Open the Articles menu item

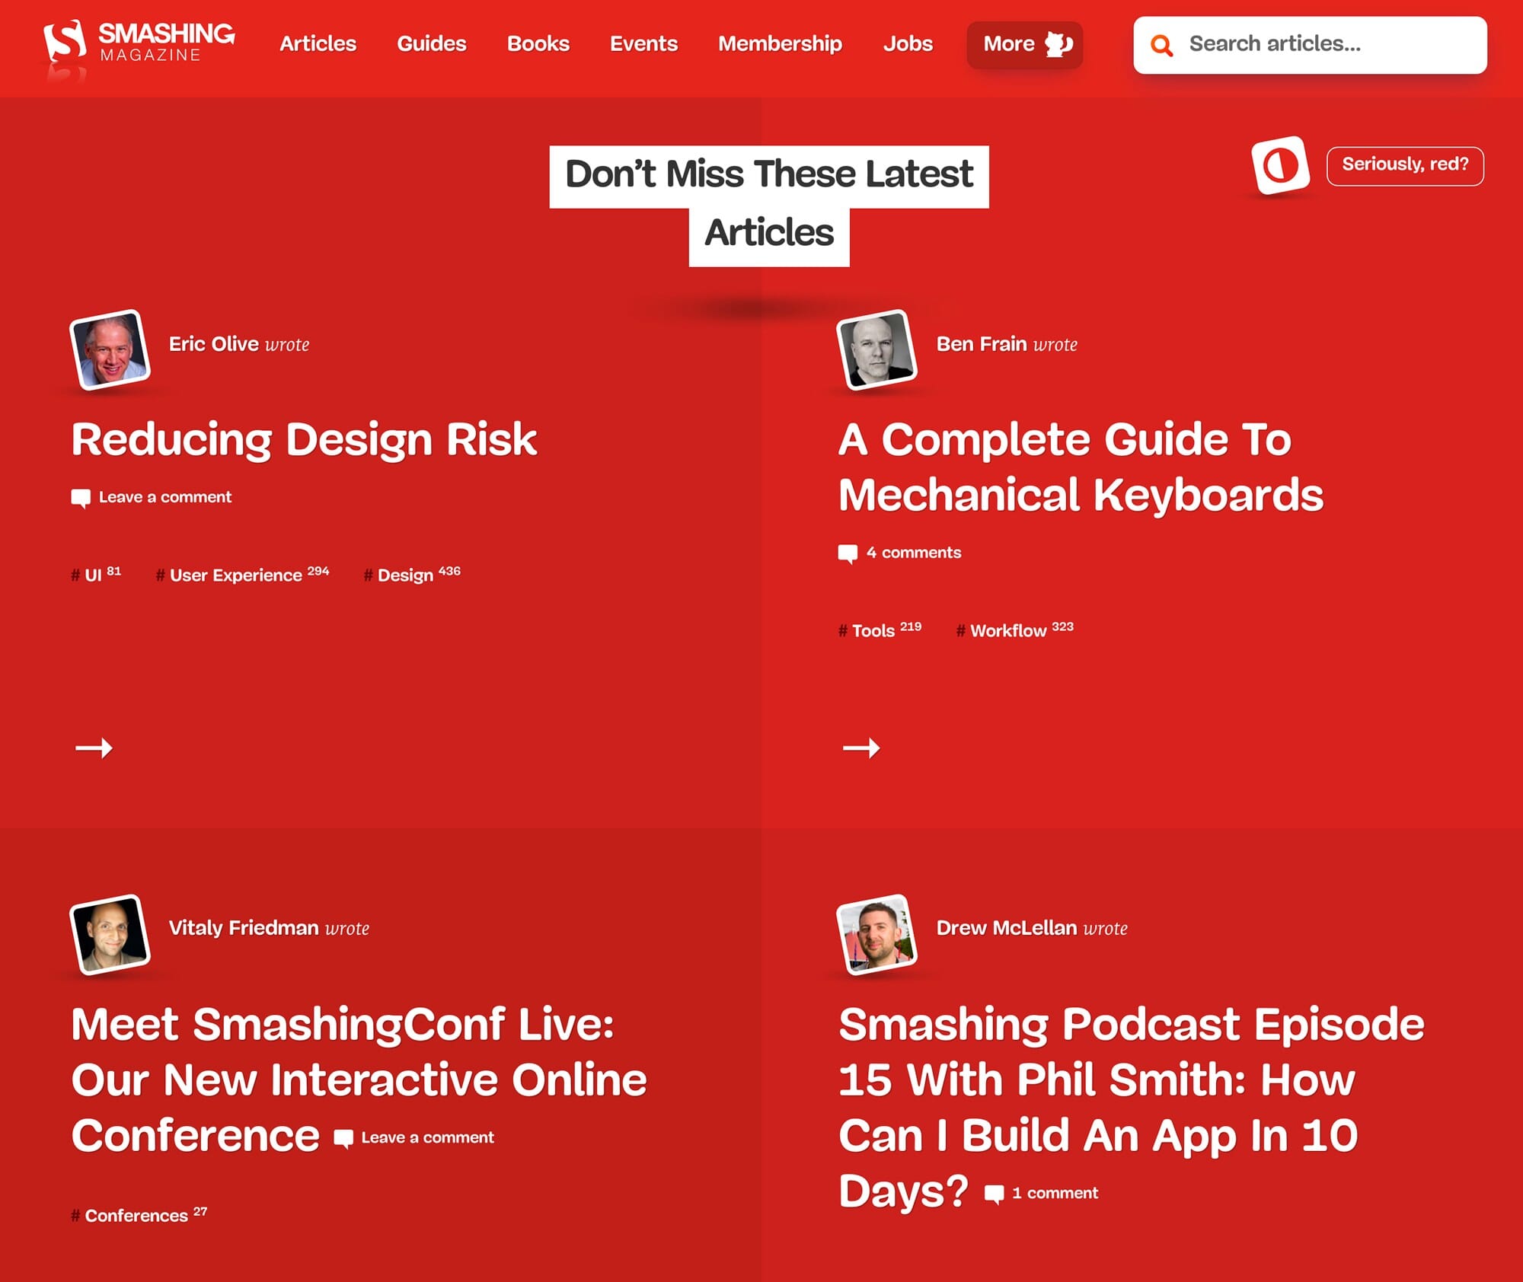coord(318,43)
